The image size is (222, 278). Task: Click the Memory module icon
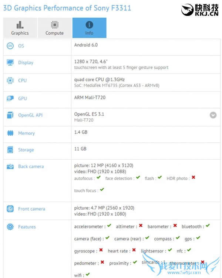10,133
